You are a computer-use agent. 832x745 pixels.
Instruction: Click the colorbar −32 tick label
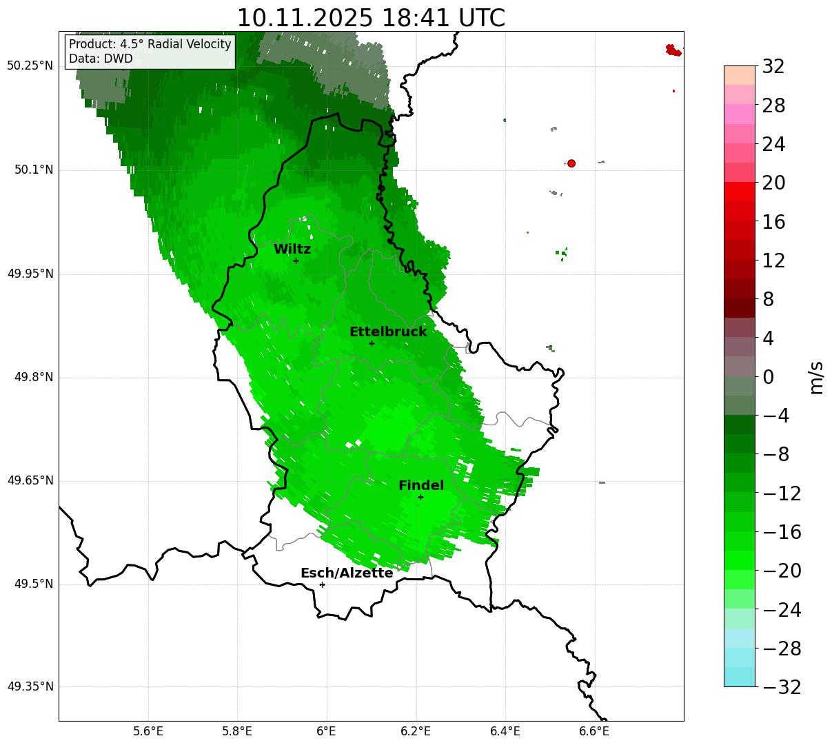781,687
